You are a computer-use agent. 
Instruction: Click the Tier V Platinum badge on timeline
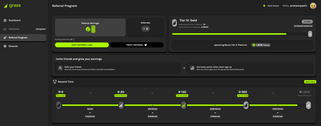308,105
